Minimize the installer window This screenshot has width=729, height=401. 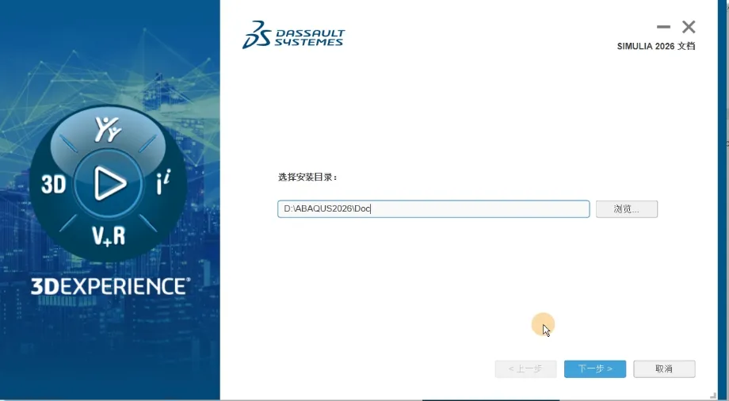click(x=663, y=27)
